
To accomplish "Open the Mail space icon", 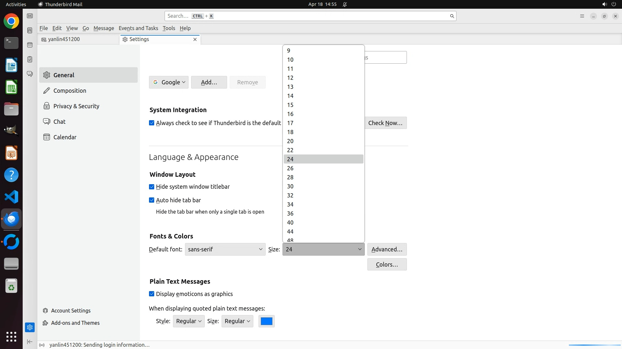I will click(30, 16).
